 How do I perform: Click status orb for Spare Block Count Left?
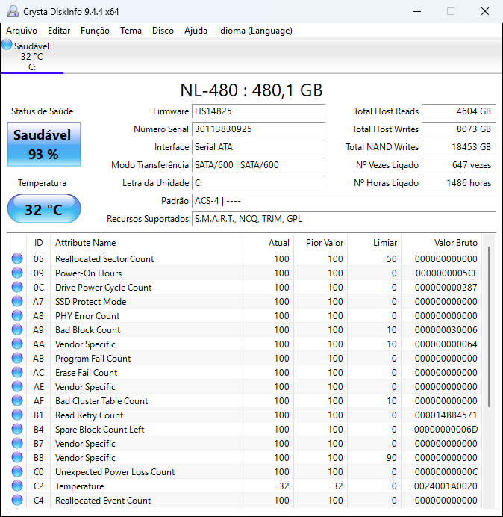click(x=17, y=429)
